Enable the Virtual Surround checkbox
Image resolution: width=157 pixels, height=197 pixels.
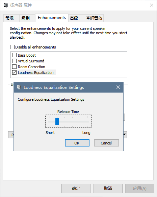tap(14, 61)
